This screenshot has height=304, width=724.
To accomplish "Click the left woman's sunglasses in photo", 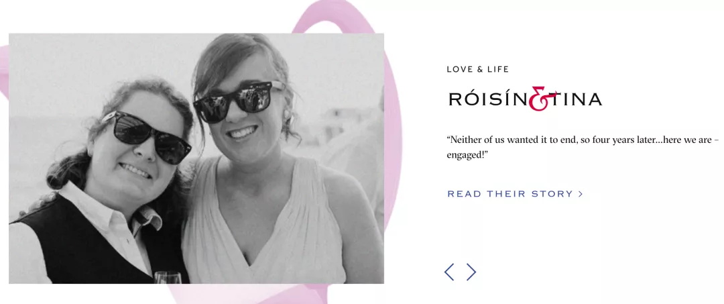I will point(147,137).
